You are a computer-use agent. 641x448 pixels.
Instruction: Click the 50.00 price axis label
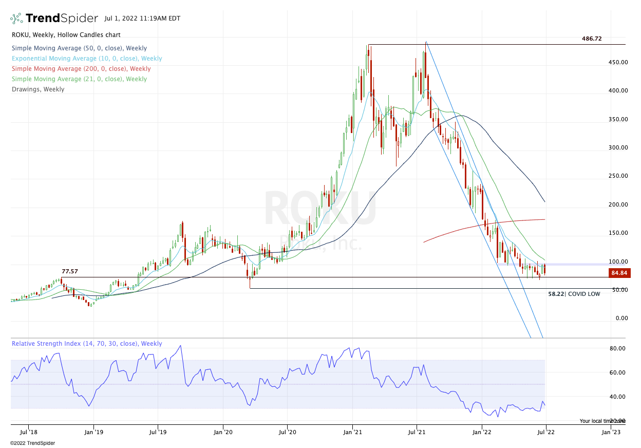[619, 290]
